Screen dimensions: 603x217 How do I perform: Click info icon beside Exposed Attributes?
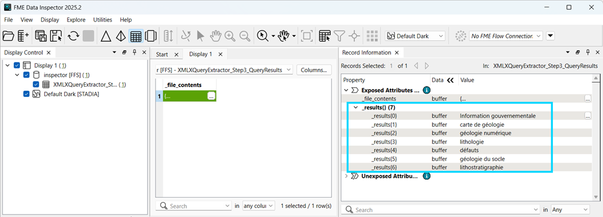pos(426,91)
